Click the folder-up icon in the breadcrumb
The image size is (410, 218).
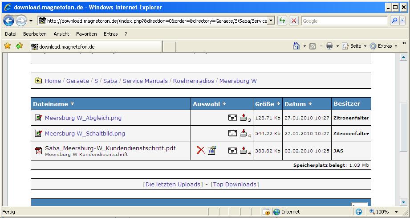pos(39,81)
